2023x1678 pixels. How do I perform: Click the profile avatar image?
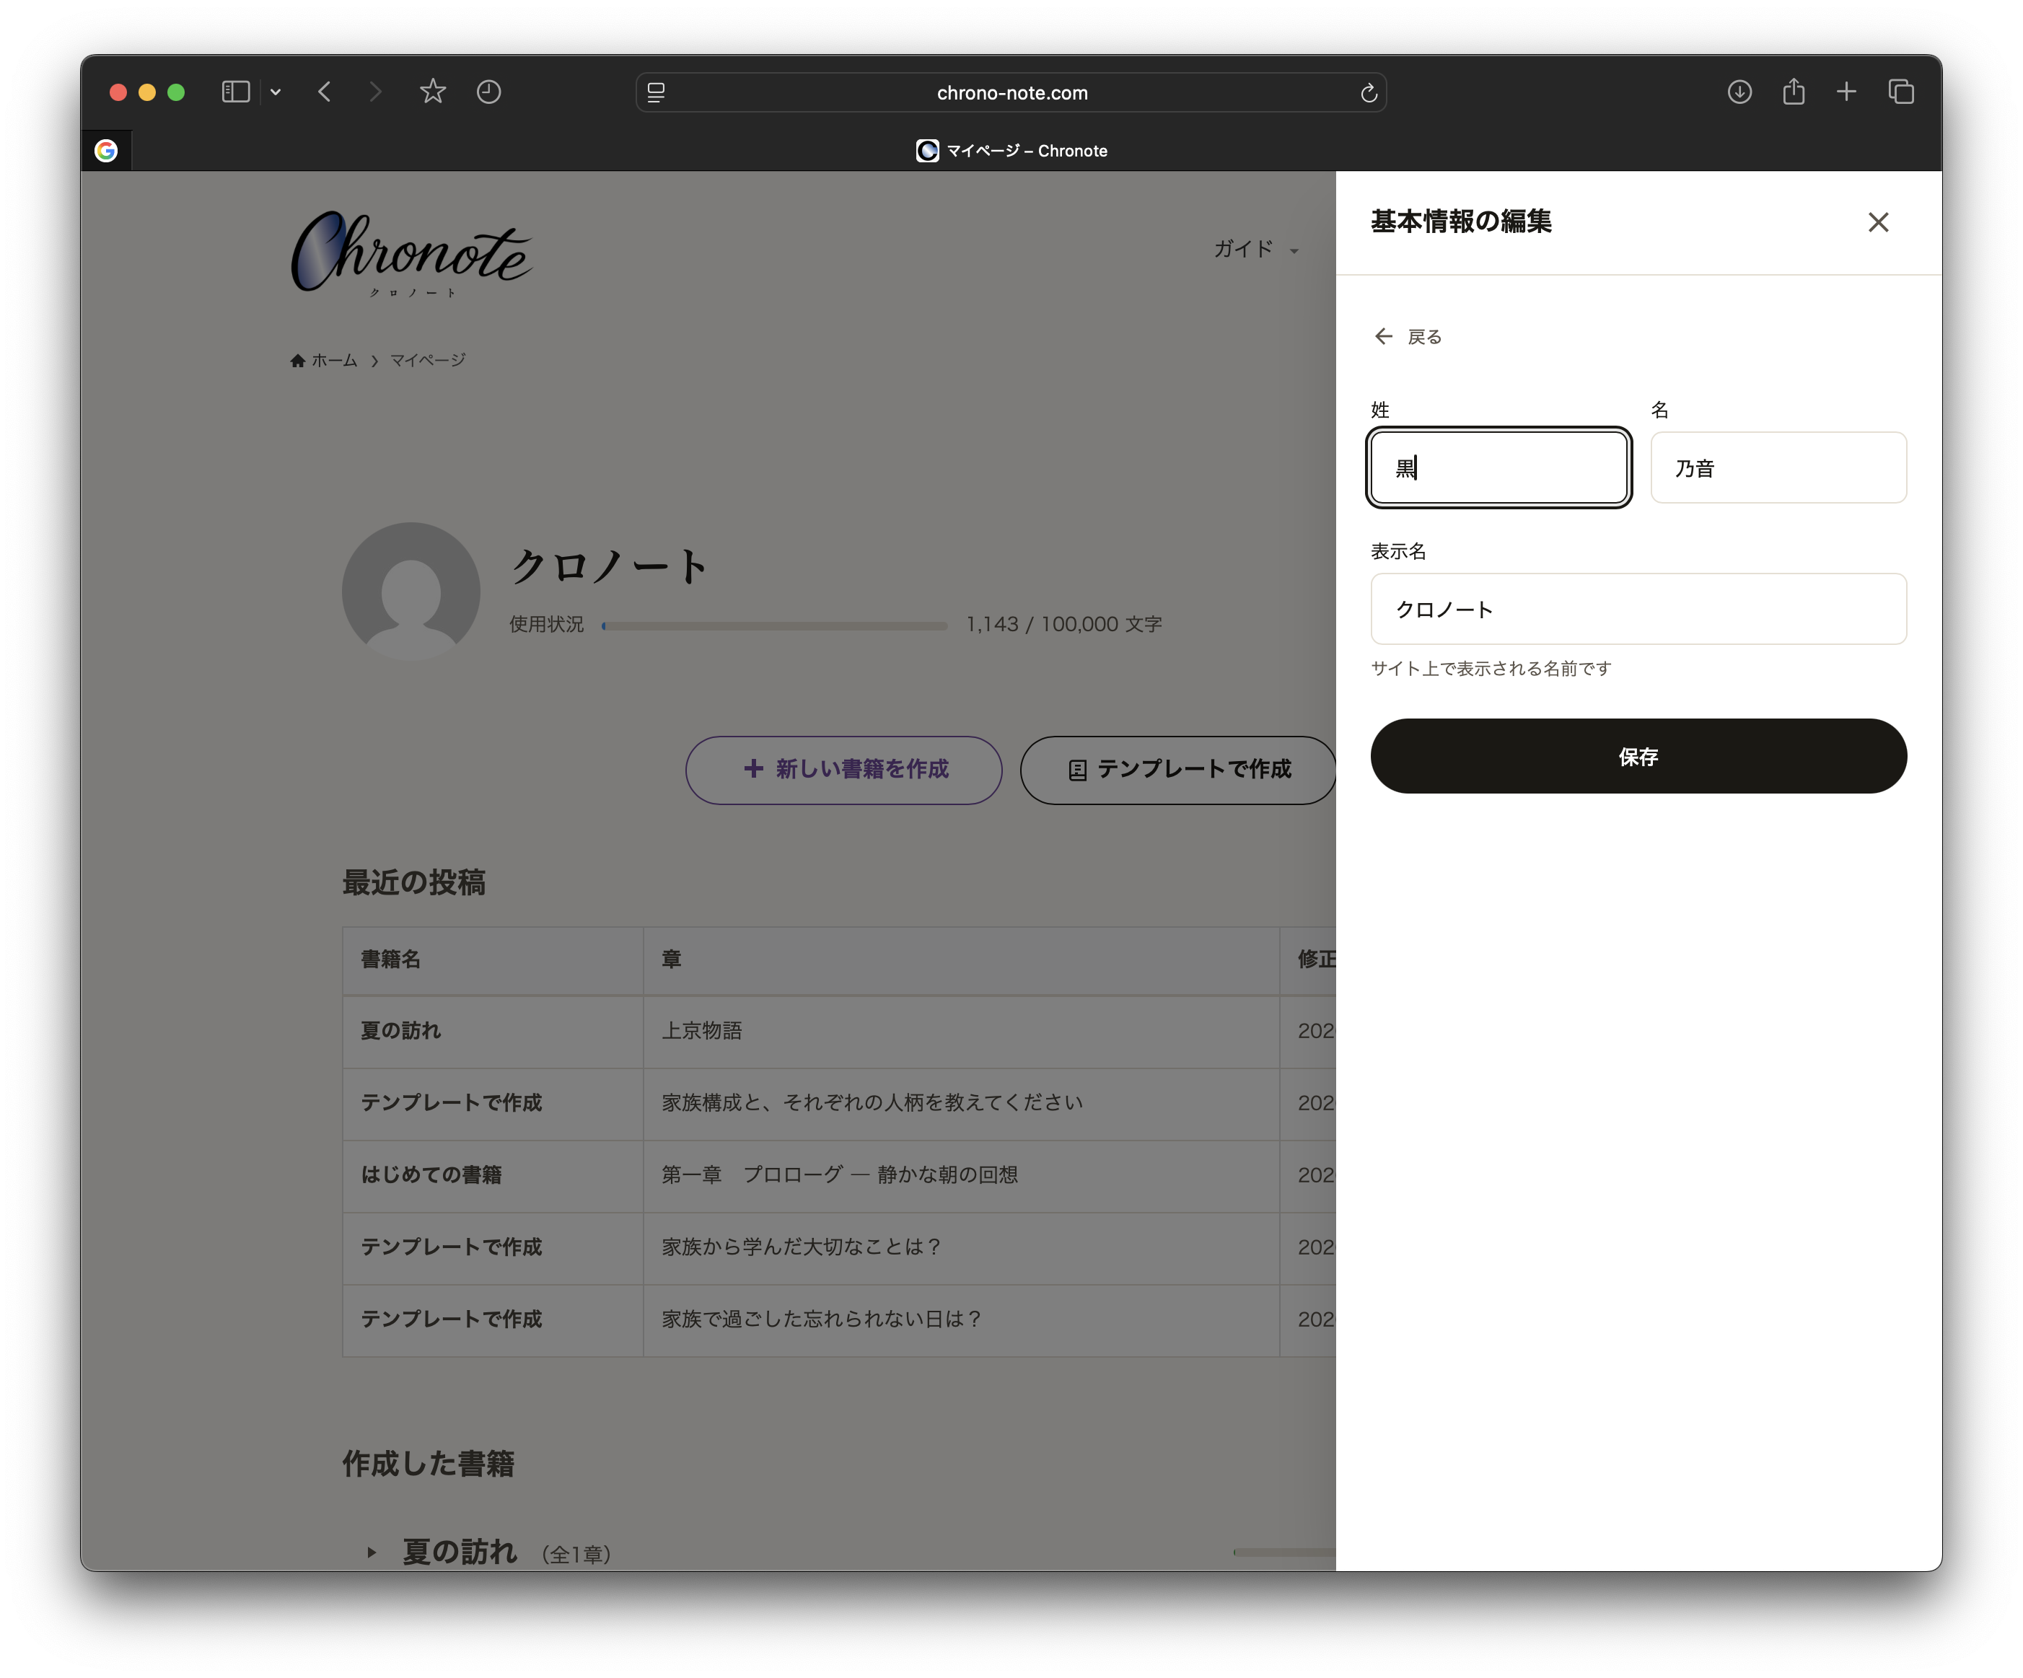pyautogui.click(x=411, y=592)
